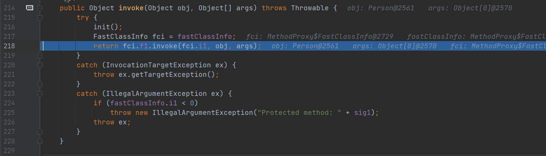Collapse the InvocationTargetException catch fold at line 220
This screenshot has height=156, width=546.
(40, 65)
